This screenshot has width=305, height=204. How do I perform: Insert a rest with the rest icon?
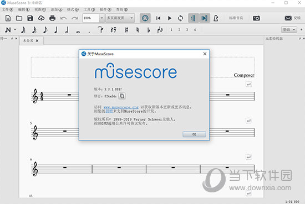tap(113, 30)
